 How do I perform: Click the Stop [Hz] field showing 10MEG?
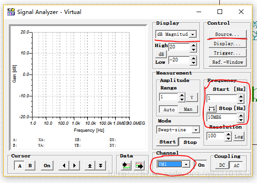point(222,117)
